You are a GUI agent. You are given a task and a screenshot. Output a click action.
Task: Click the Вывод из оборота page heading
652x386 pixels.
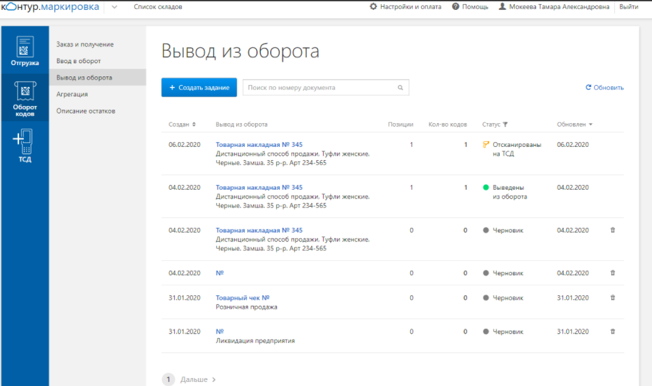pos(241,51)
